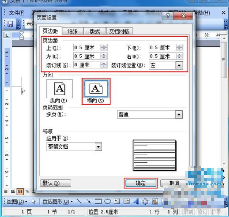Expand the standard toolbar options arrow
Viewport: 229px width, 217px height.
click(x=18, y=24)
